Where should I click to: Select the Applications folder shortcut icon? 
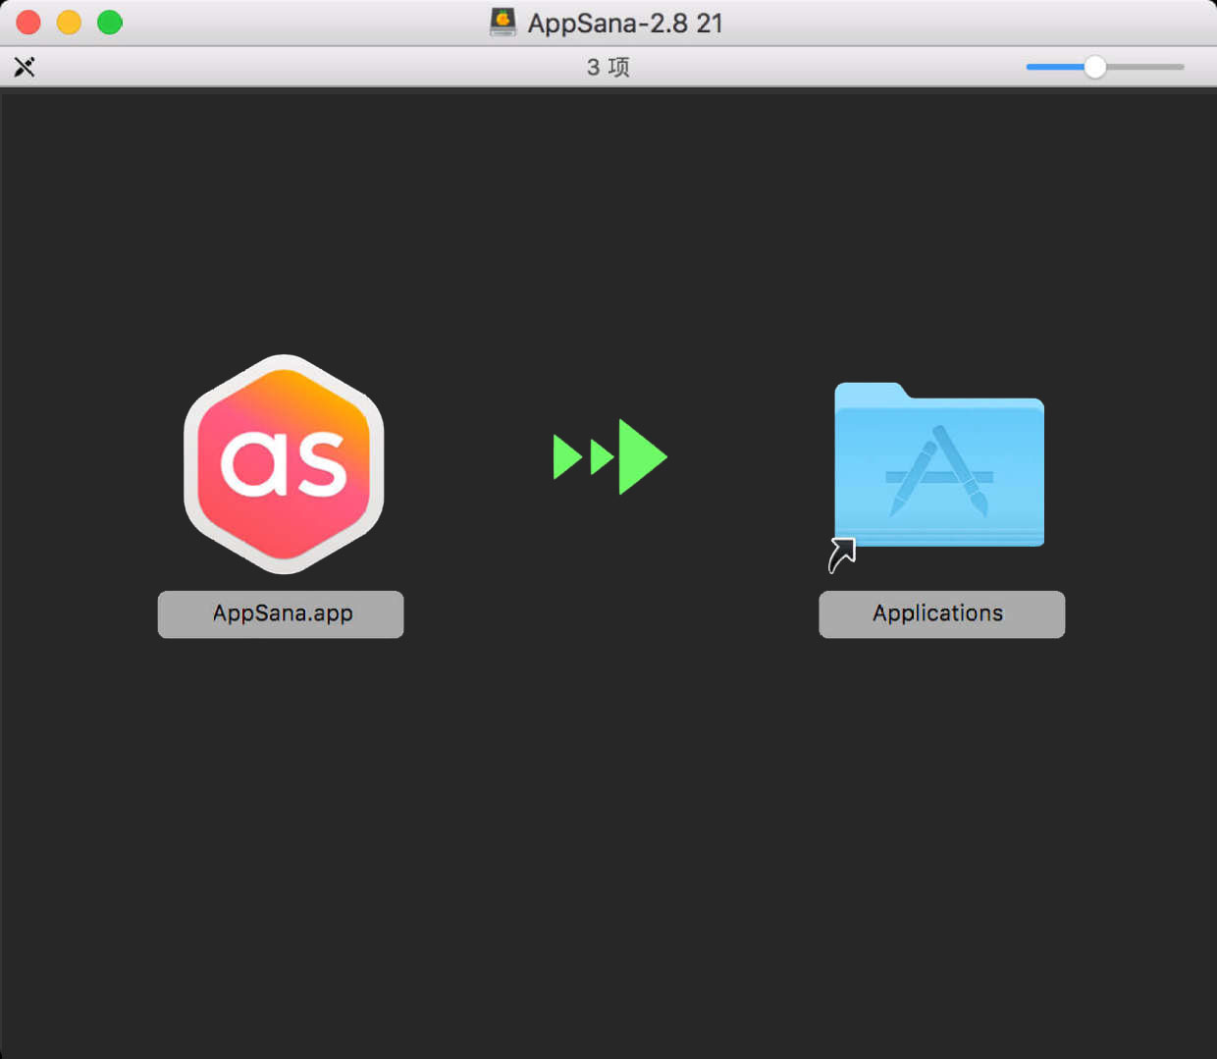click(938, 477)
